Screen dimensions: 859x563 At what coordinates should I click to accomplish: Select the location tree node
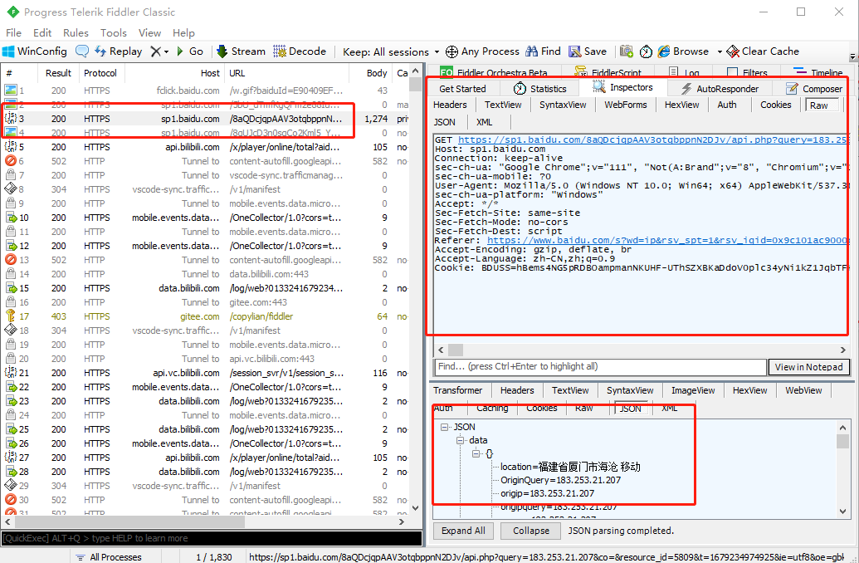pyautogui.click(x=570, y=467)
